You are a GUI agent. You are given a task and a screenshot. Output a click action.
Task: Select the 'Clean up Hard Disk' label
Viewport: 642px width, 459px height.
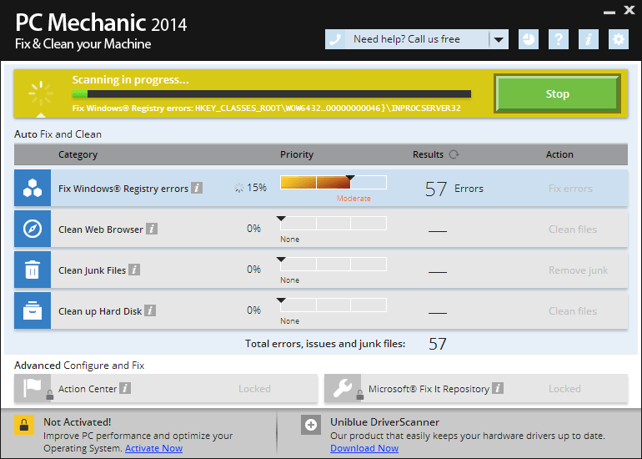100,311
